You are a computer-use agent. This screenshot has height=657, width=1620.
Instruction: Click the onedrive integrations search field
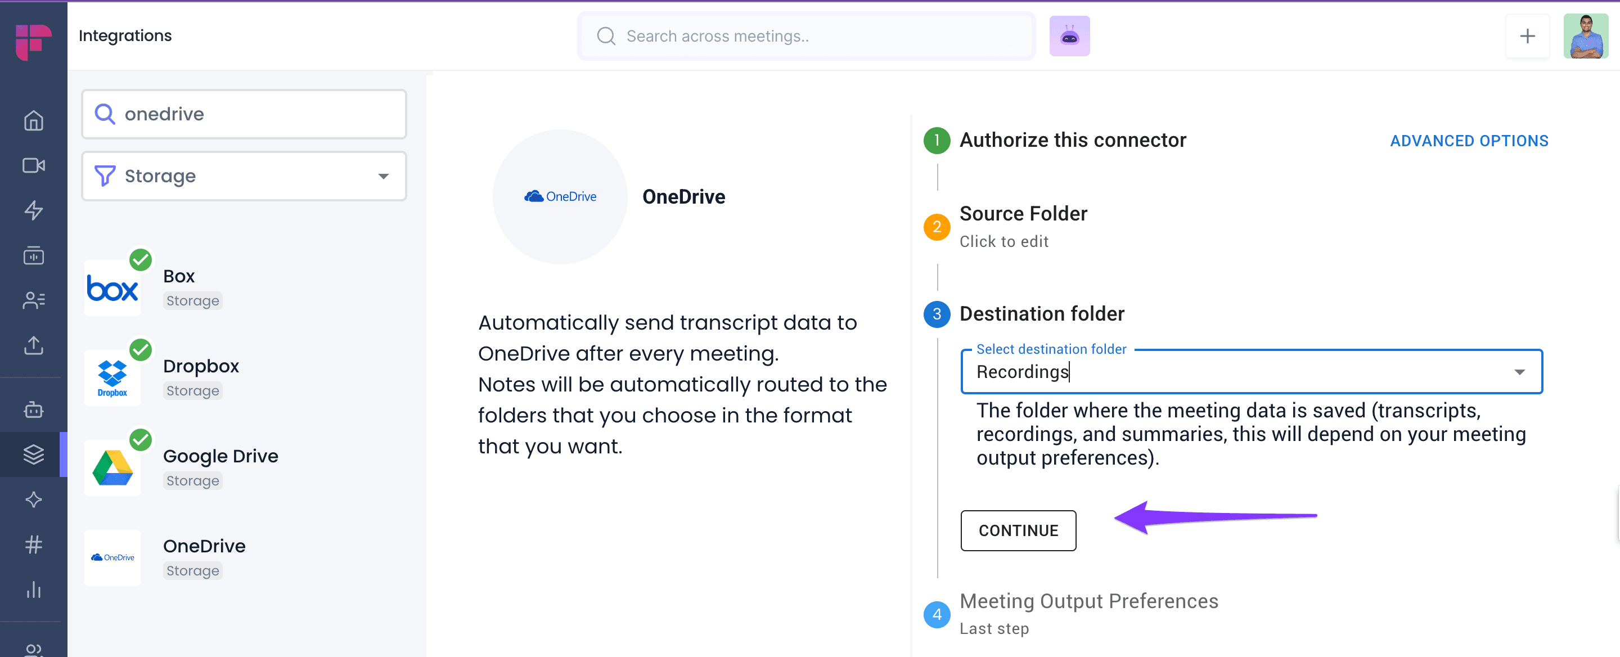click(x=244, y=114)
